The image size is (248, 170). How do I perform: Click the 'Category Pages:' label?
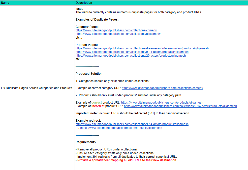pyautogui.click(x=87, y=27)
